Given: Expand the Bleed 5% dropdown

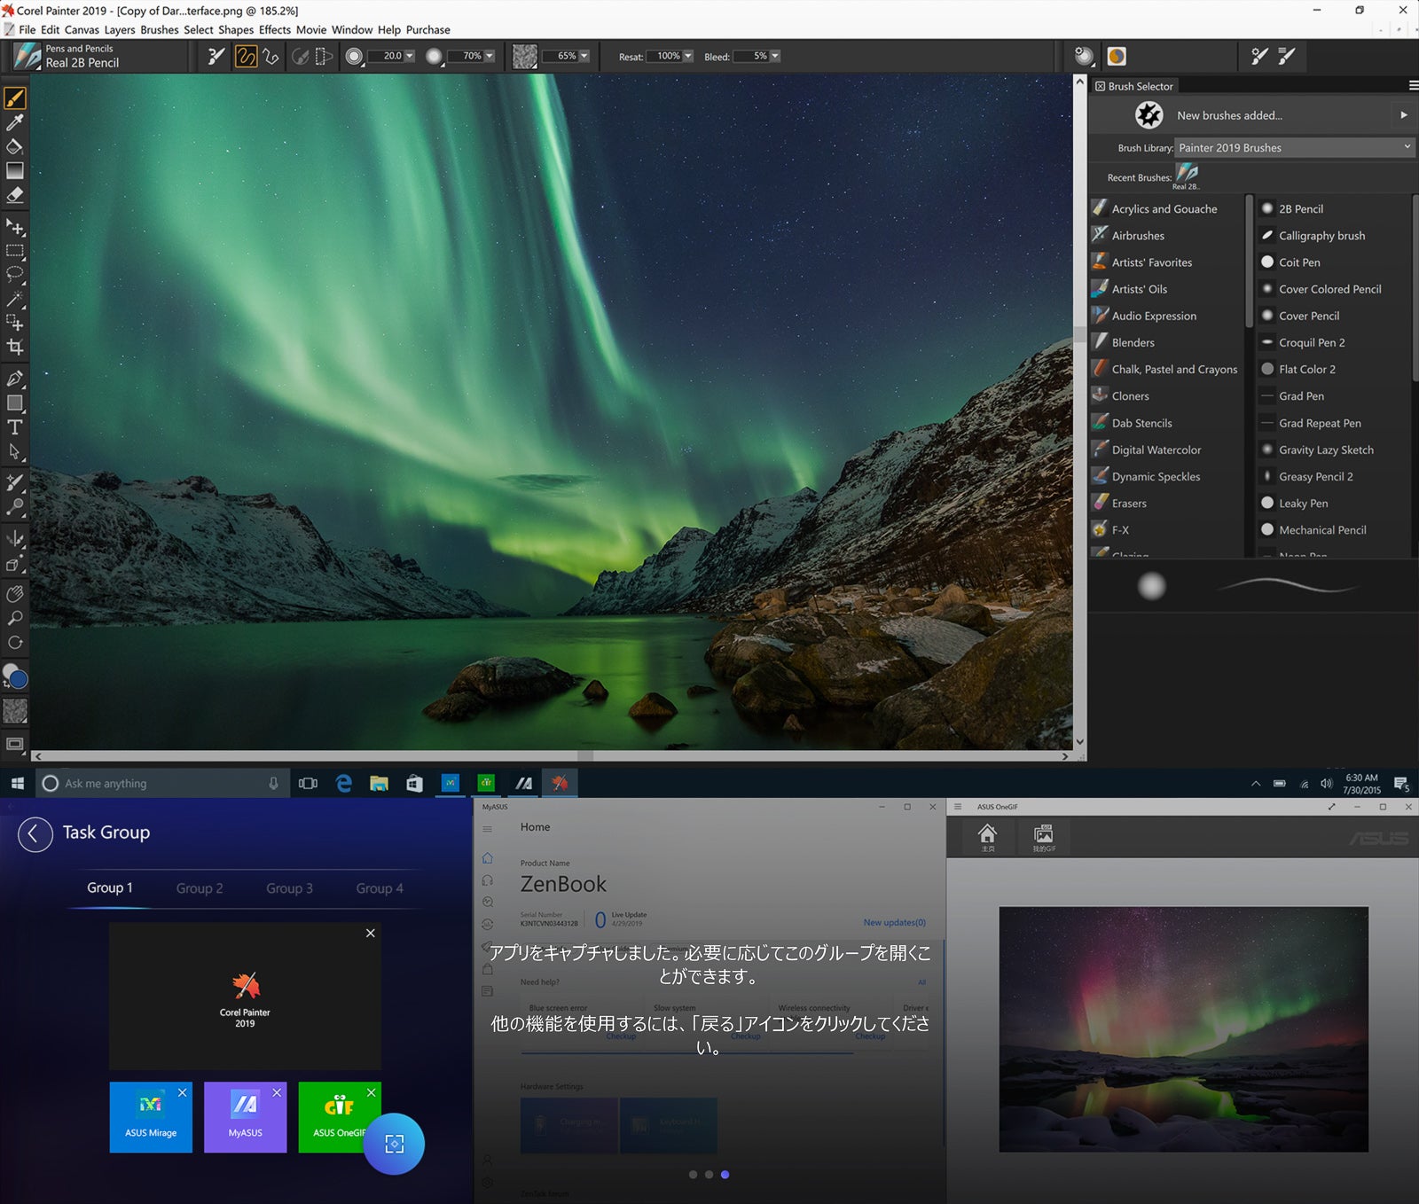Looking at the screenshot, I should tap(775, 56).
